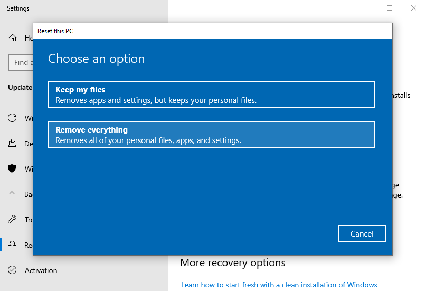
Task: Close the Settings window
Action: click(x=414, y=8)
